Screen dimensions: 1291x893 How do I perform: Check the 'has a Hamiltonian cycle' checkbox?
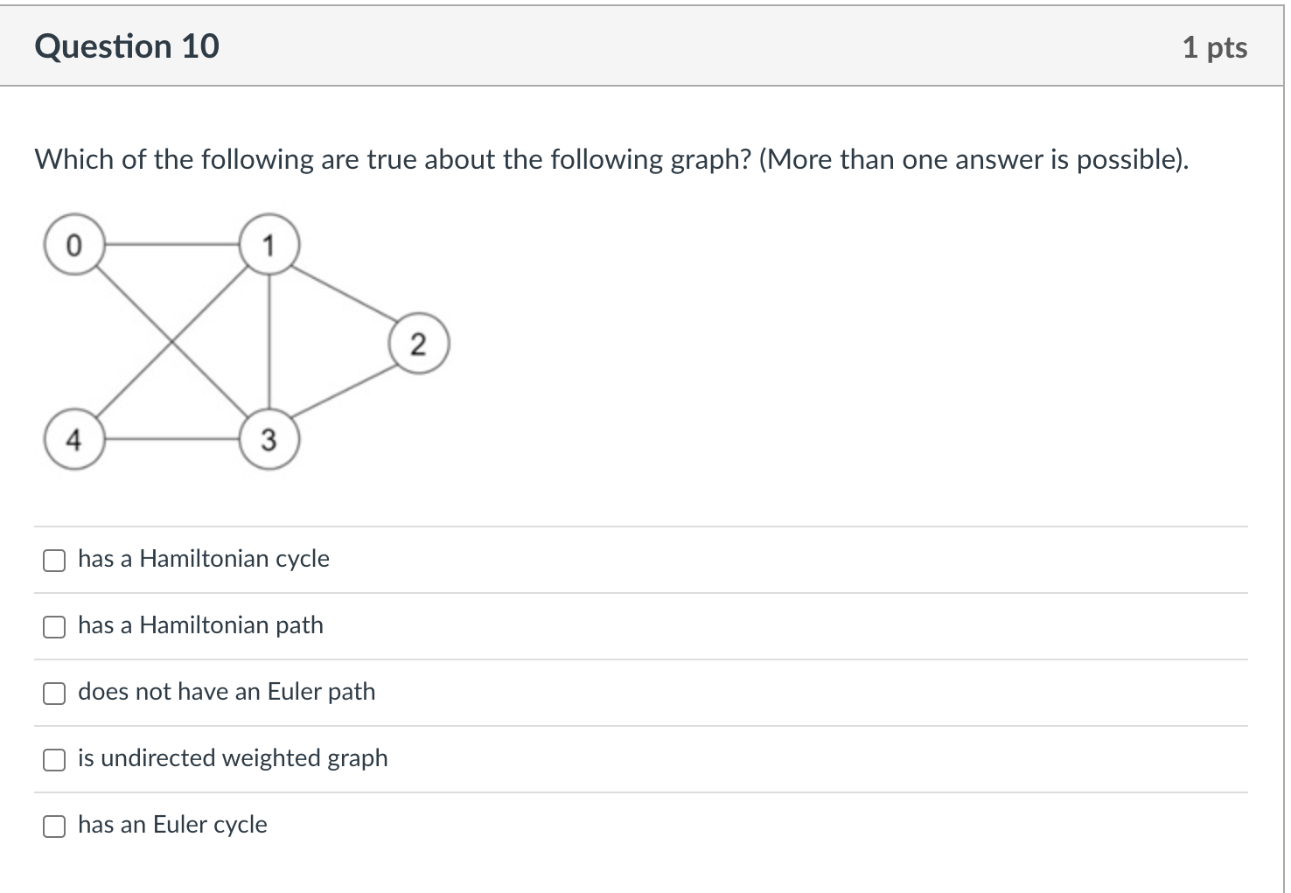click(x=54, y=561)
